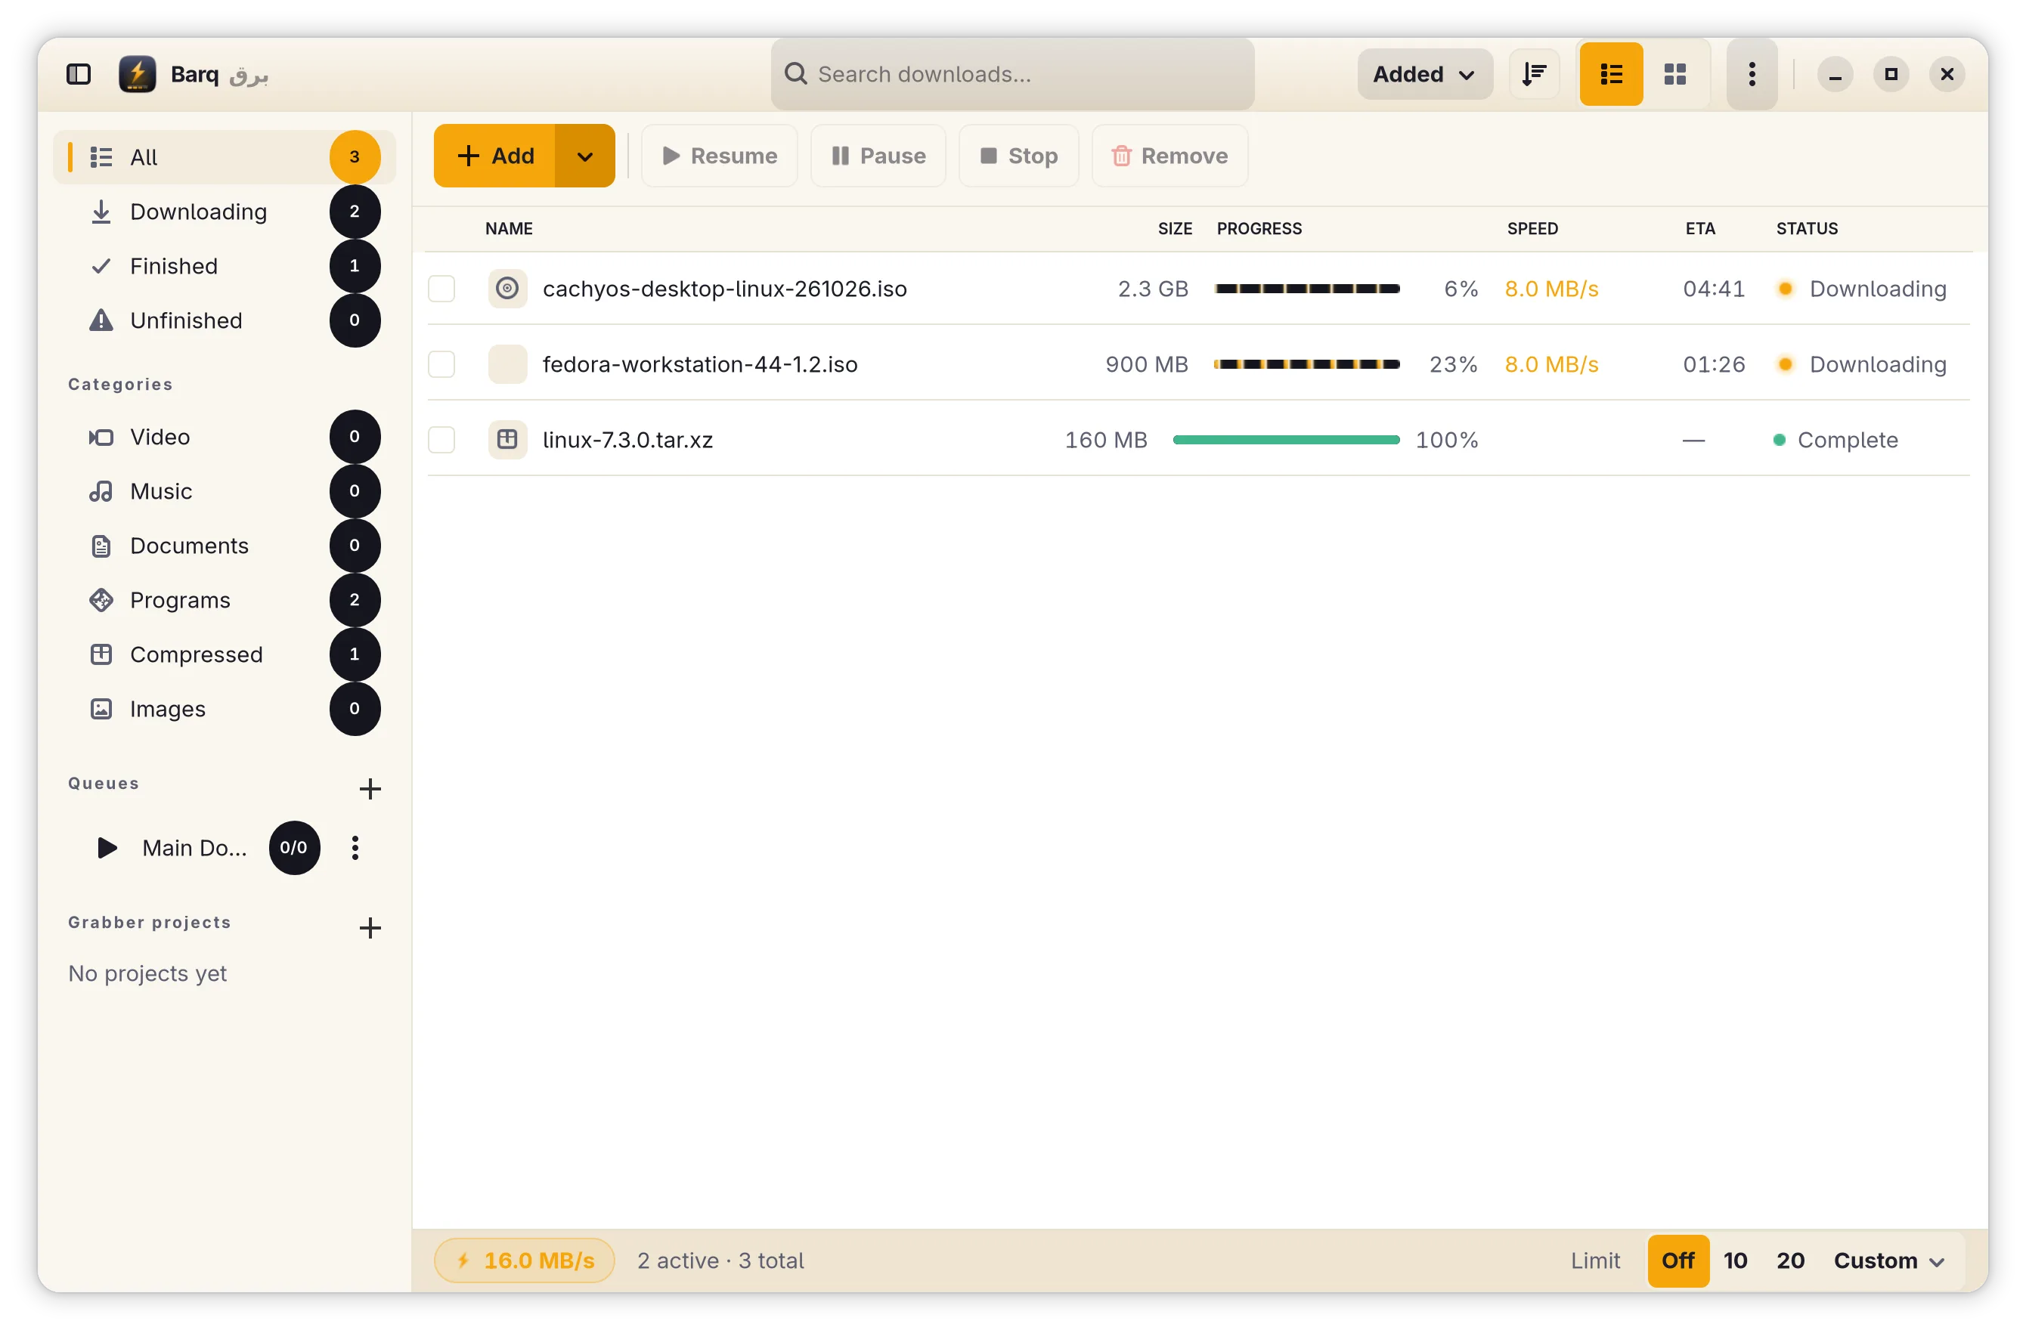Image resolution: width=2026 pixels, height=1330 pixels.
Task: Set speed limit to 10
Action: click(1735, 1260)
